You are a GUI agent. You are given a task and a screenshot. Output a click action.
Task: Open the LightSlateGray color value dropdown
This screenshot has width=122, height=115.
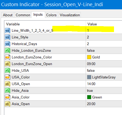pyautogui.click(x=104, y=77)
